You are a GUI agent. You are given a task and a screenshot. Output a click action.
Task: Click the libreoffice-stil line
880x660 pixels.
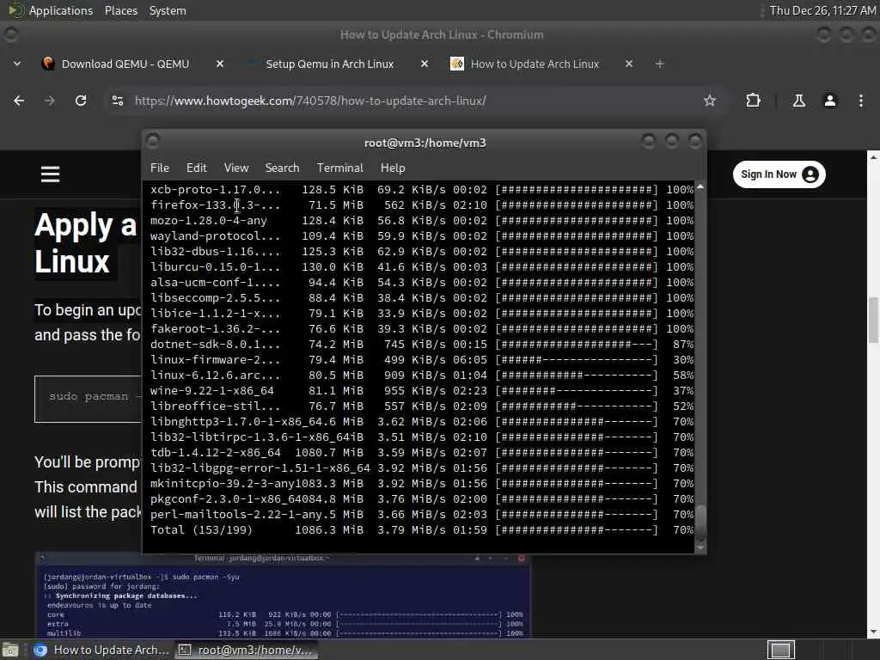tap(421, 406)
